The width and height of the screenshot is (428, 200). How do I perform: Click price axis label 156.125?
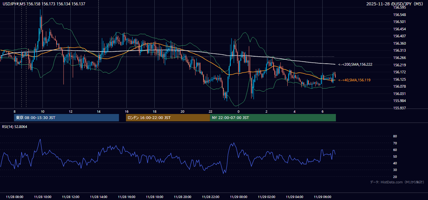(x=400, y=79)
